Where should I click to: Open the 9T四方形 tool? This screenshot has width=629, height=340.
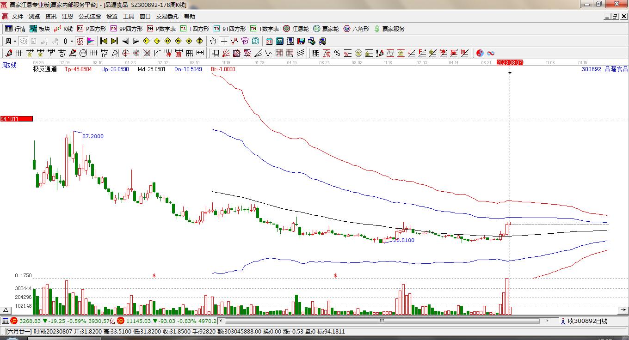[229, 29]
